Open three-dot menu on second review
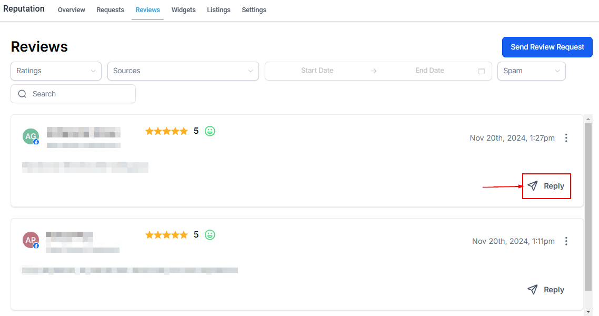 pos(566,241)
